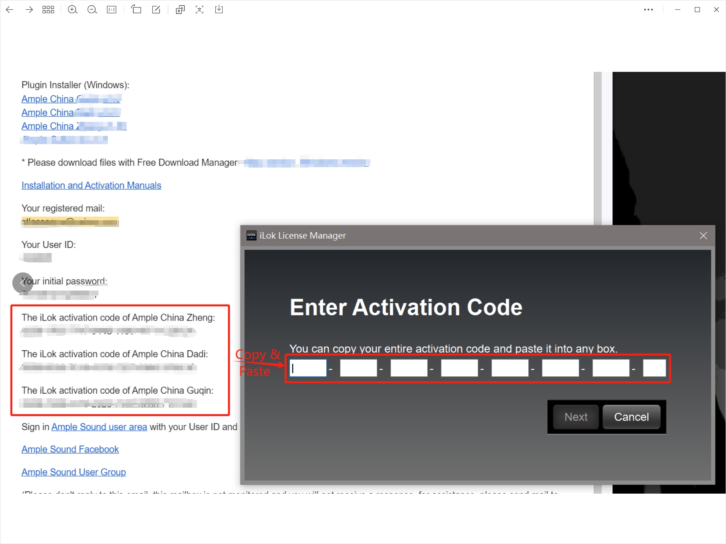Go back to the previous image

(10, 10)
